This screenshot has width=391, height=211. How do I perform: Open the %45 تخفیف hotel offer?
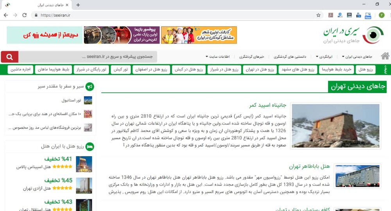pyautogui.click(x=58, y=180)
